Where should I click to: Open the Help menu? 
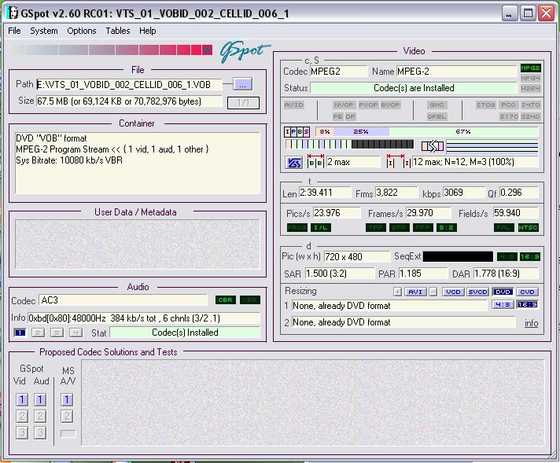click(148, 31)
